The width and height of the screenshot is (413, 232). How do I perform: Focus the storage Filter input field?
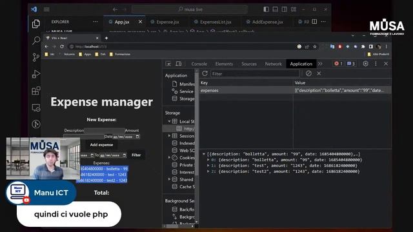click(x=255, y=73)
